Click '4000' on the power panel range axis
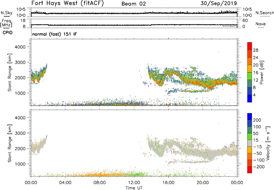 coord(20,47)
